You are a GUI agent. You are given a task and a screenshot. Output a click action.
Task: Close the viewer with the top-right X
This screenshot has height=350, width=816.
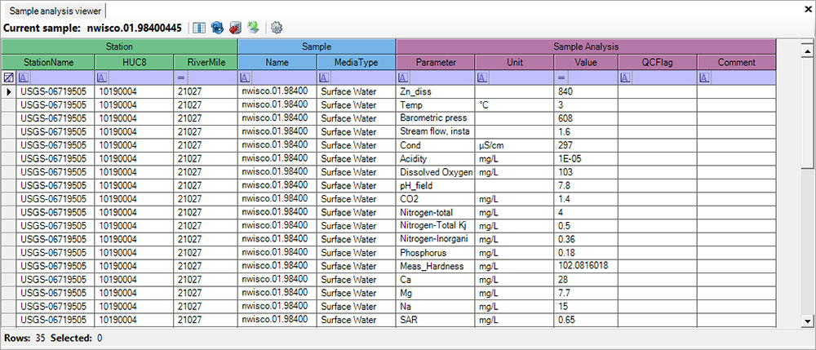[x=805, y=8]
